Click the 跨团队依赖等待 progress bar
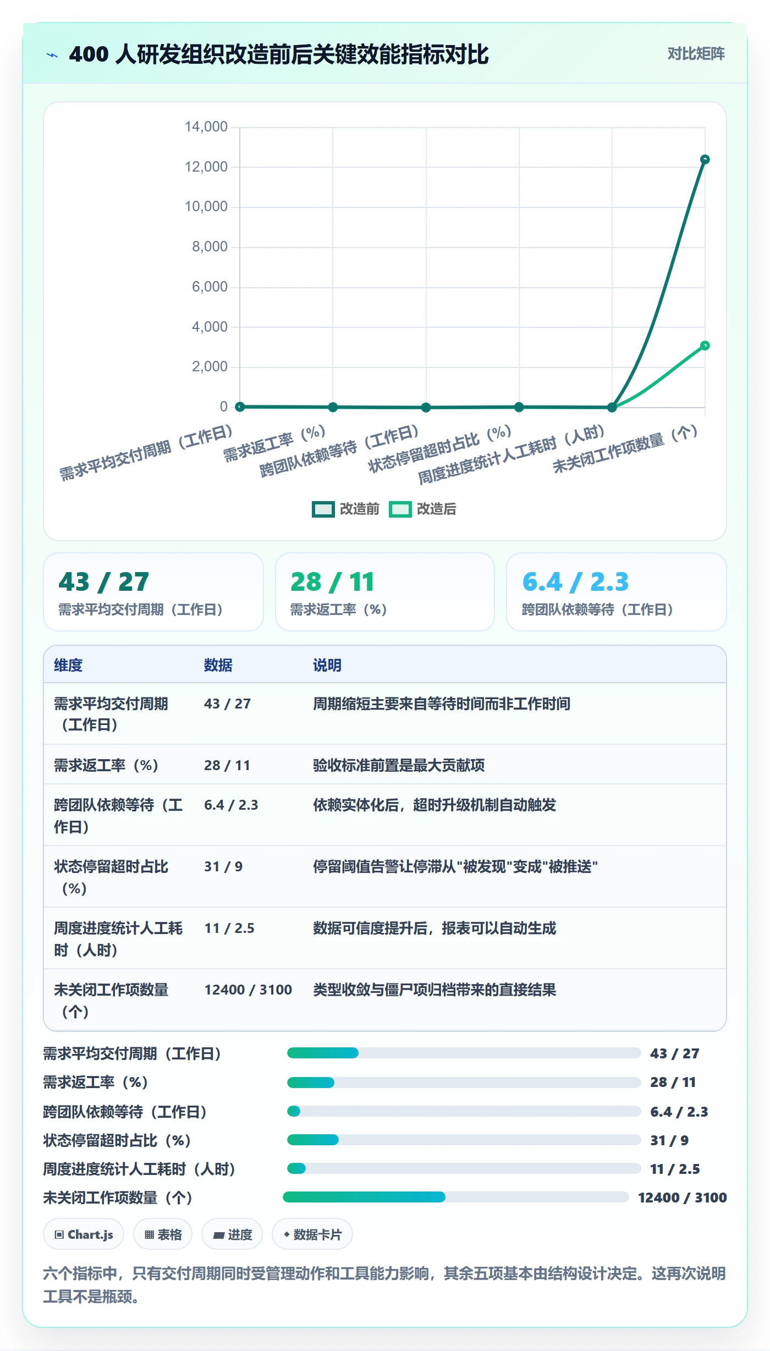770x1351 pixels. [x=464, y=1111]
